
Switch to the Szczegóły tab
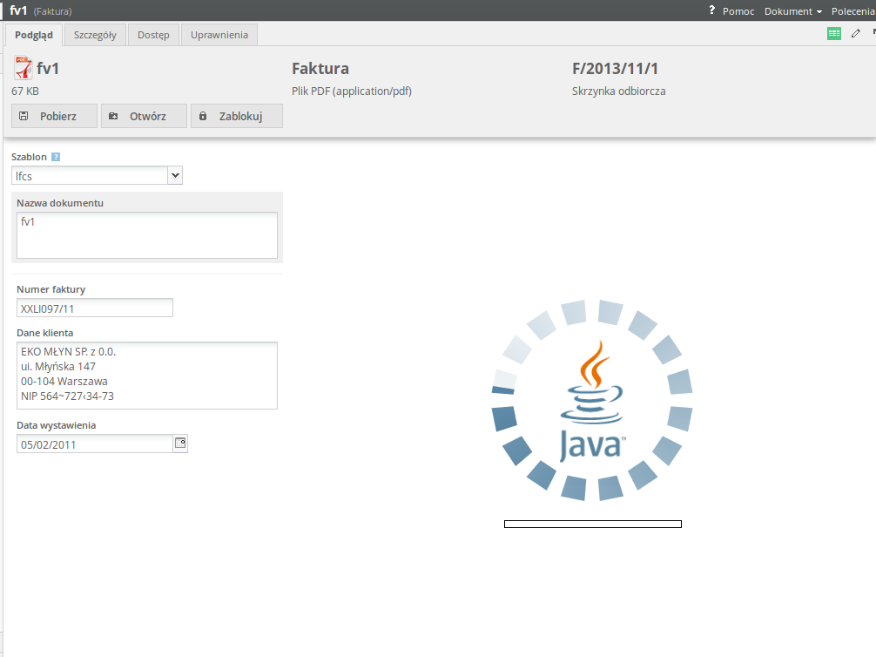coord(95,35)
